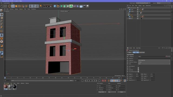
Task: Click the orange Viewport Solo Single icon
Action: [2, 38]
